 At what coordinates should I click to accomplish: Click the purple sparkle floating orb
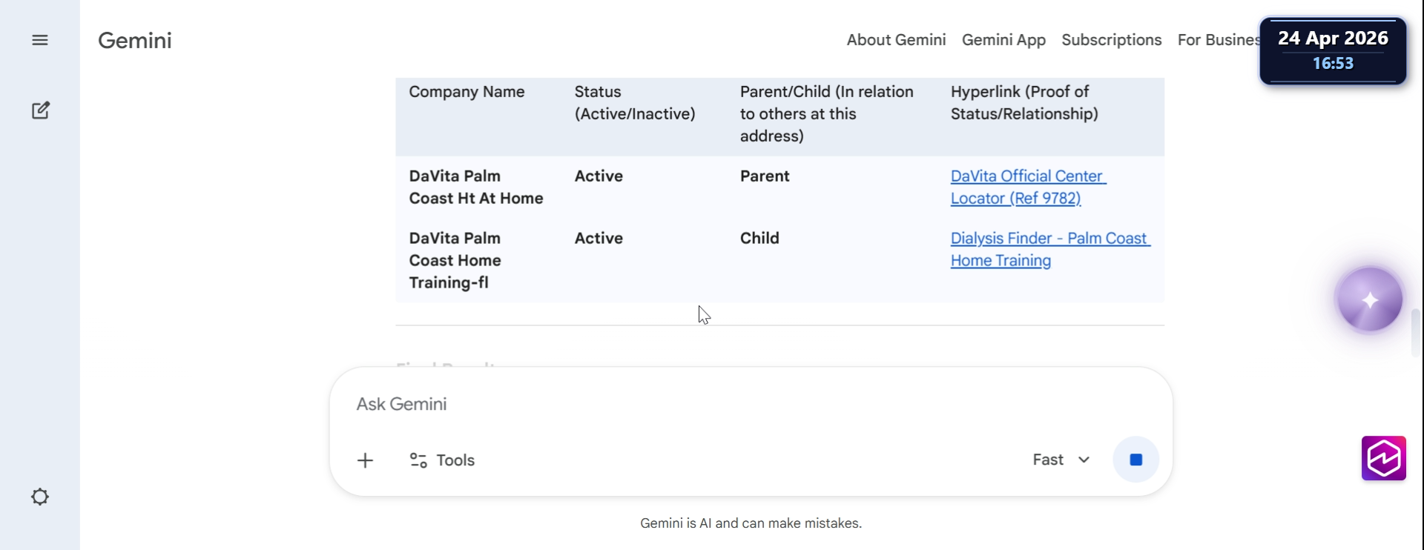coord(1369,299)
